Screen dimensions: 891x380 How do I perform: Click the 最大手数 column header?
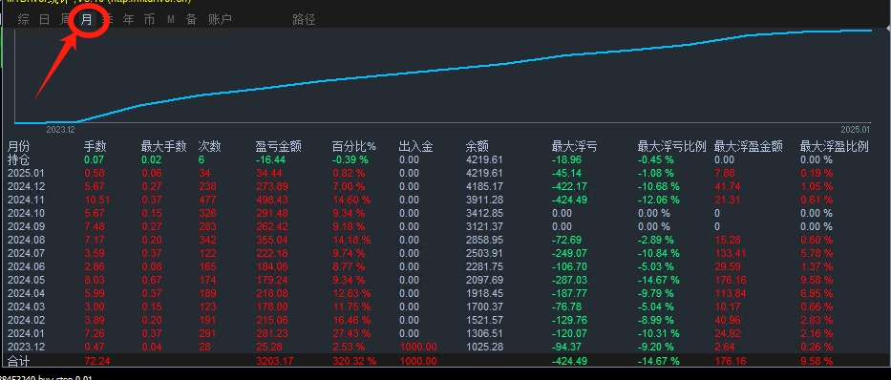[163, 146]
